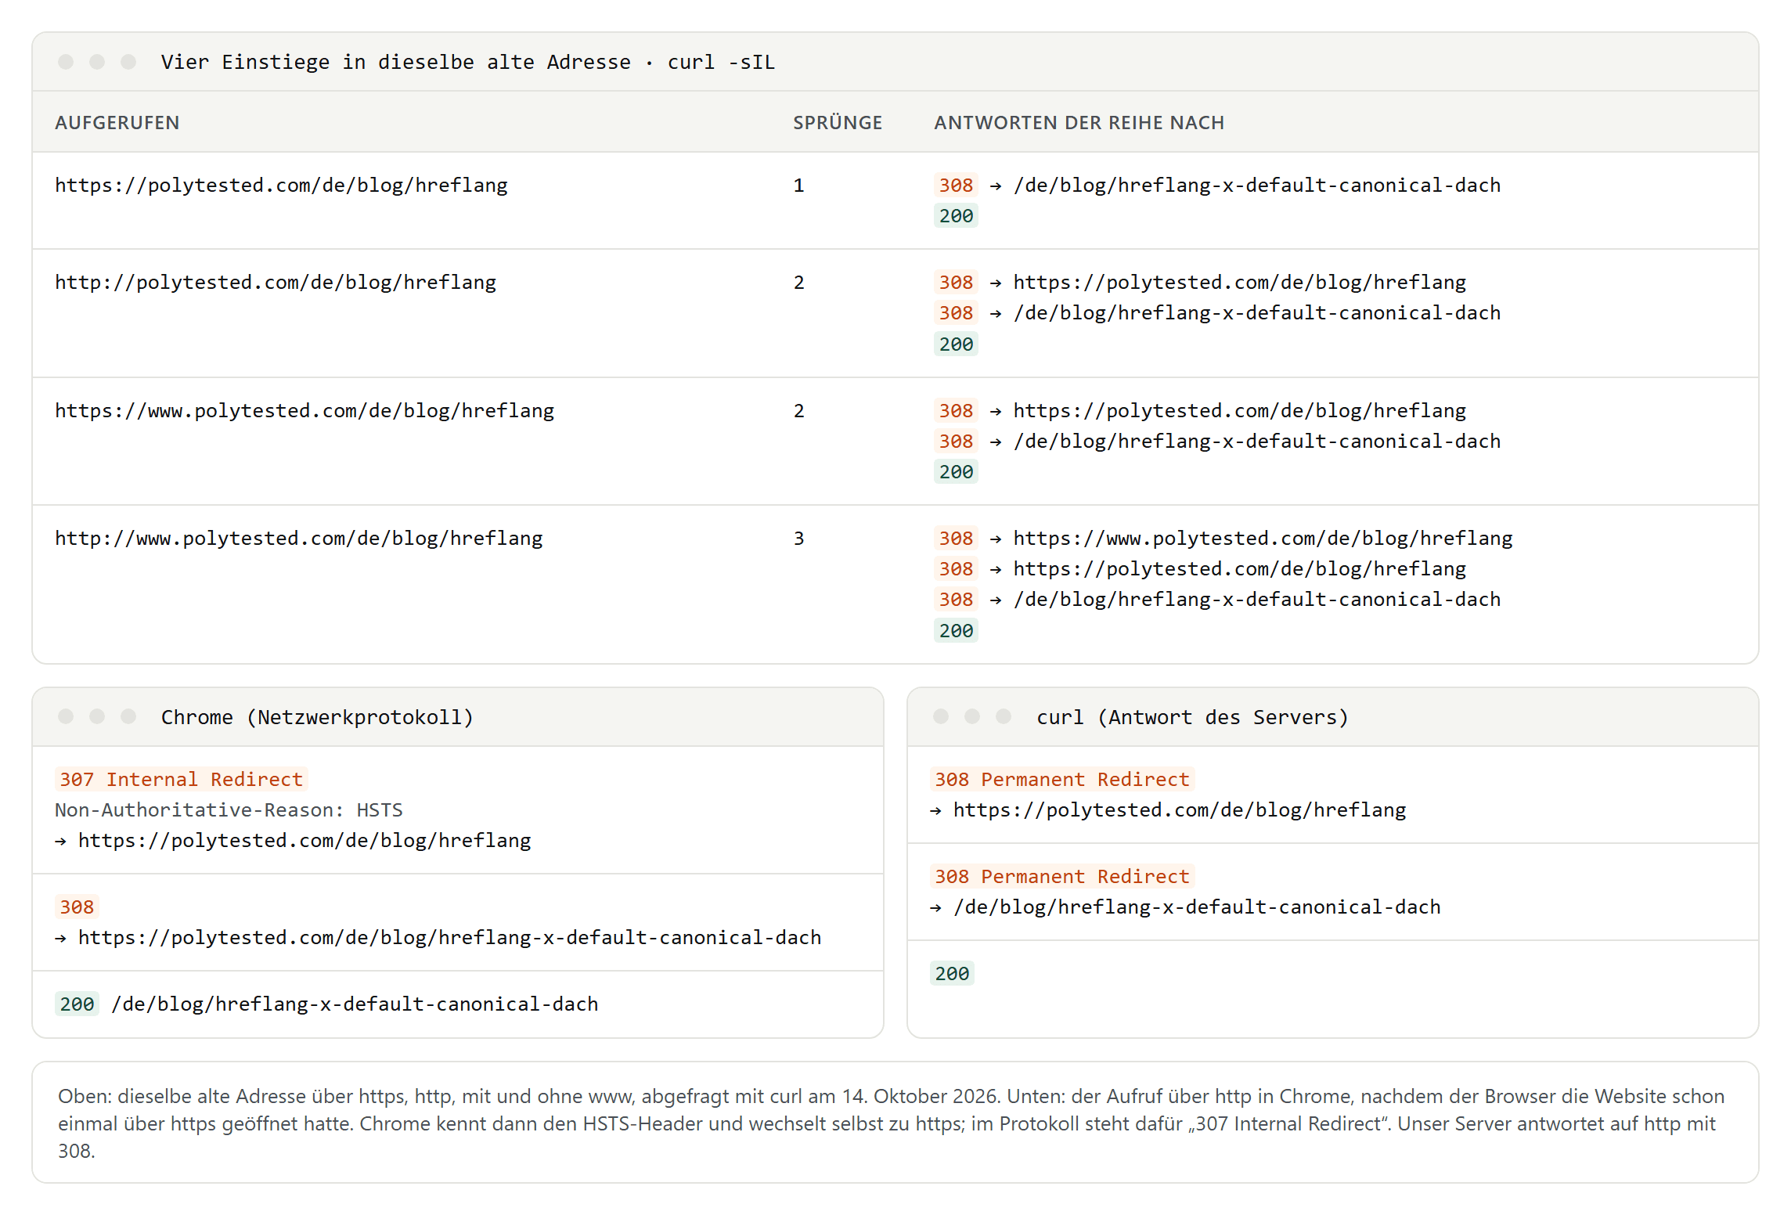Screen dimensions: 1791x1215
Task: Click the panel title "Chrome (Netzwerkprotokoll)"
Action: (x=317, y=717)
